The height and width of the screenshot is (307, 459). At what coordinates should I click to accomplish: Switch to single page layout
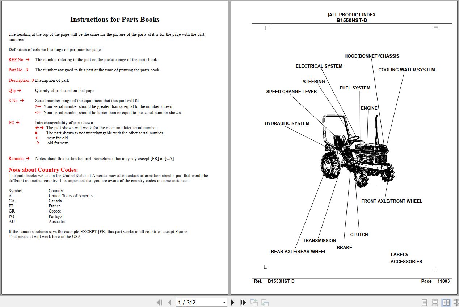425,302
